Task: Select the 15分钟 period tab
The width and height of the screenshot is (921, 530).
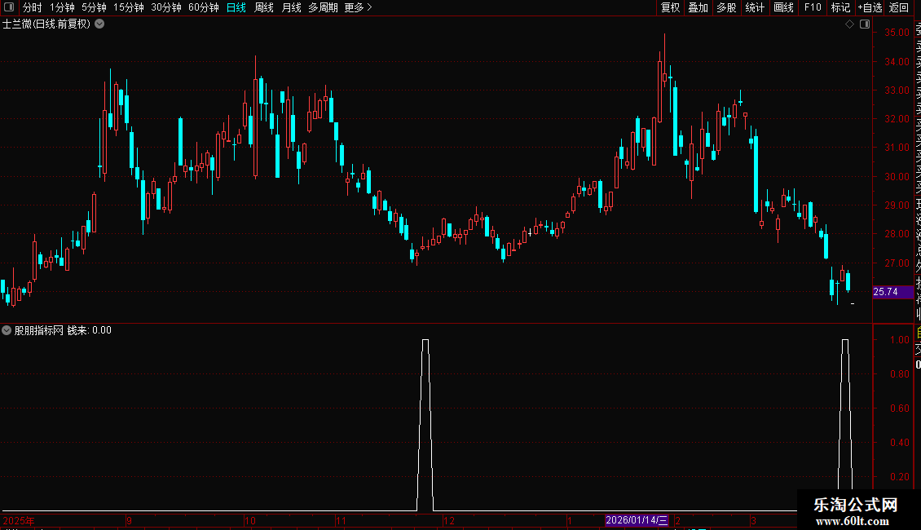Action: [128, 7]
